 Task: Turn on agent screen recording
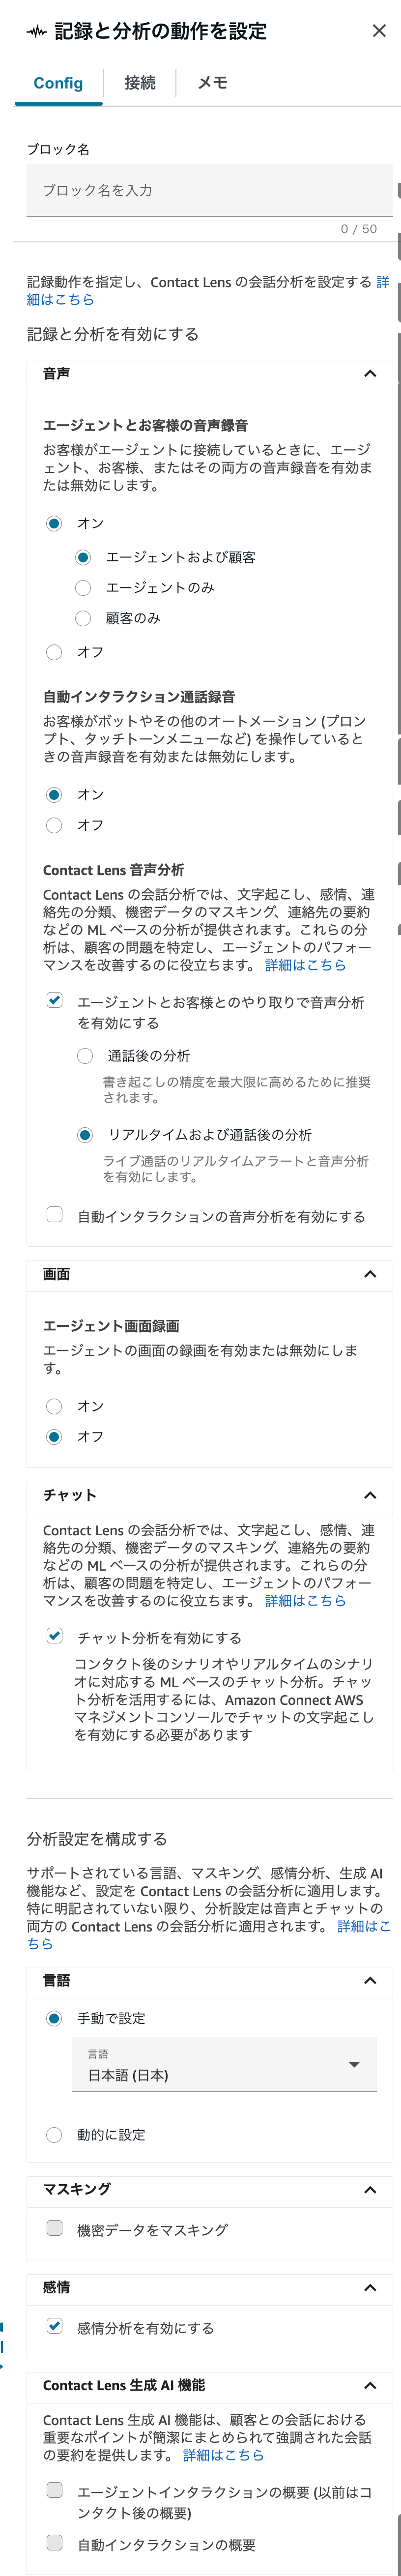54,1407
